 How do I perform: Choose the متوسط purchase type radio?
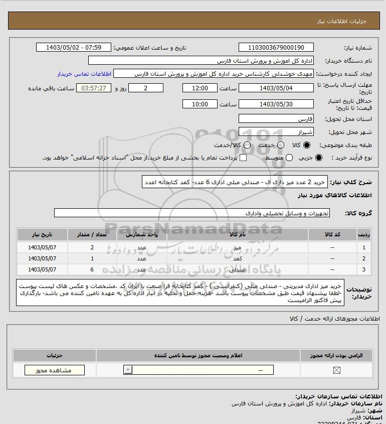[x=289, y=158]
